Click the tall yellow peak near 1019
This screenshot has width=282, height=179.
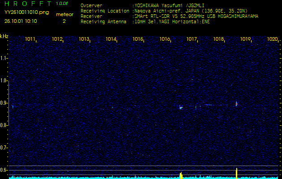click(x=236, y=172)
